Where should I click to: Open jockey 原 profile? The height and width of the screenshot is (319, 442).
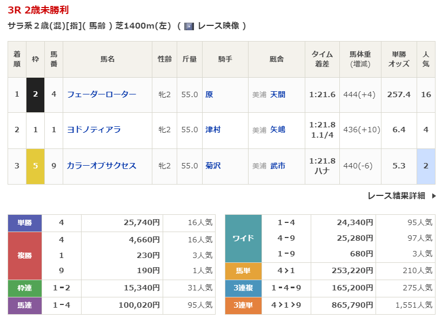(x=209, y=94)
